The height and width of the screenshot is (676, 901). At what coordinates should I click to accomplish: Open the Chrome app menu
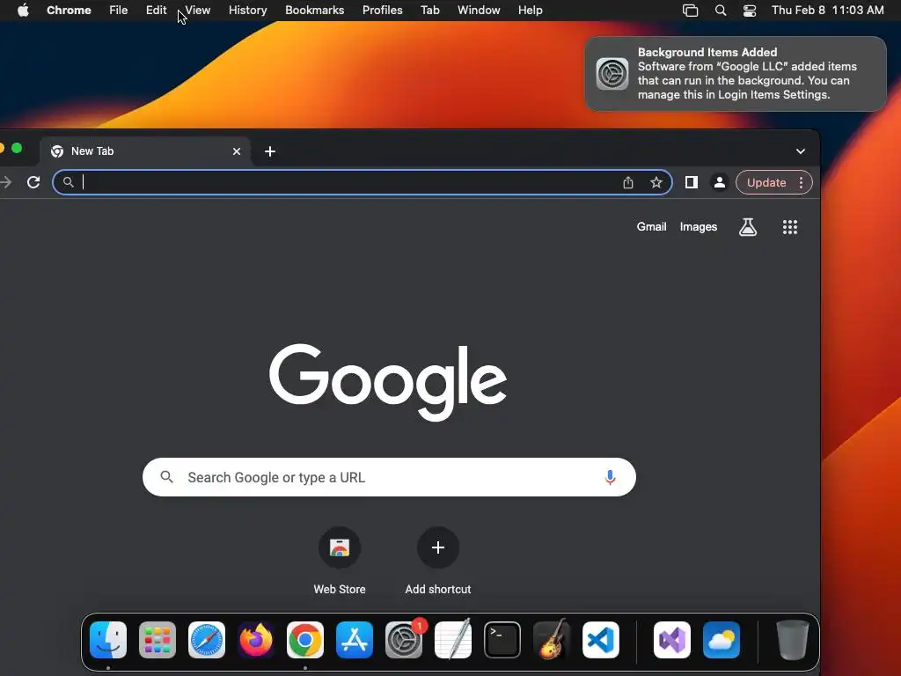pyautogui.click(x=69, y=11)
